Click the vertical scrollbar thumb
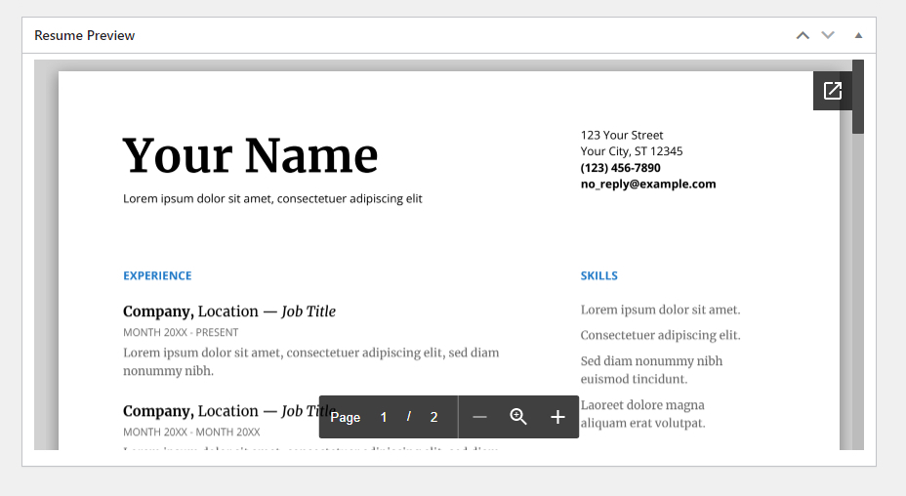The width and height of the screenshot is (906, 496). (858, 97)
